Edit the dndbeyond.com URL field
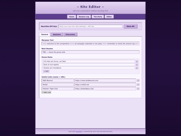181x136 pixels. [x=105, y=80]
